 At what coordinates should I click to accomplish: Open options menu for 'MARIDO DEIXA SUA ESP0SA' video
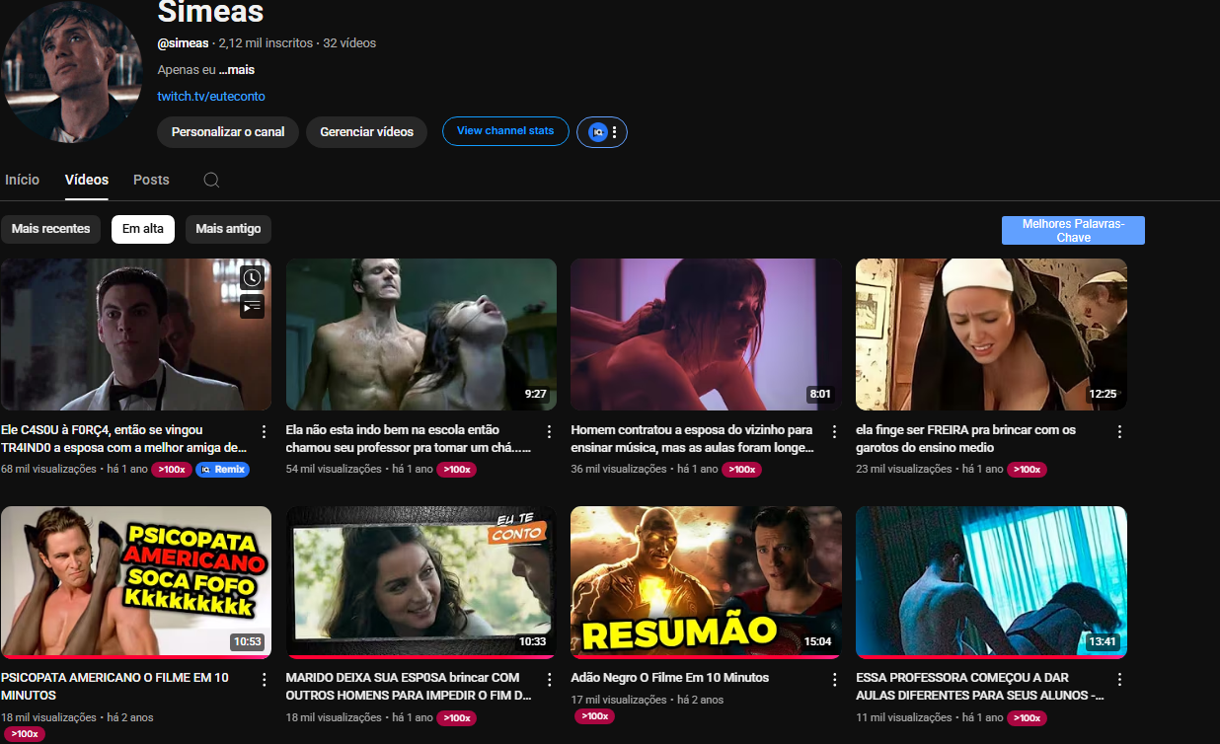pyautogui.click(x=549, y=679)
